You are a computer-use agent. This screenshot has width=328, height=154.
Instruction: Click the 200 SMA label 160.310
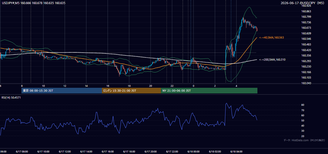[x=272, y=60]
